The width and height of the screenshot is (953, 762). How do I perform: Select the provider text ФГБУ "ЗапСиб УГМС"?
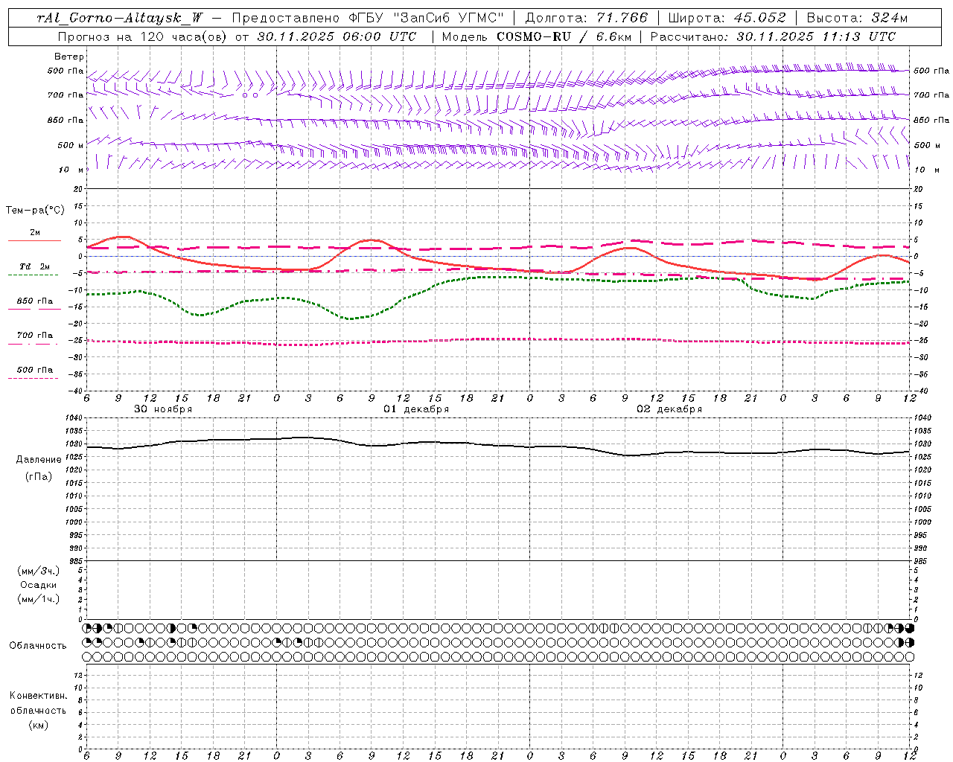coord(426,18)
